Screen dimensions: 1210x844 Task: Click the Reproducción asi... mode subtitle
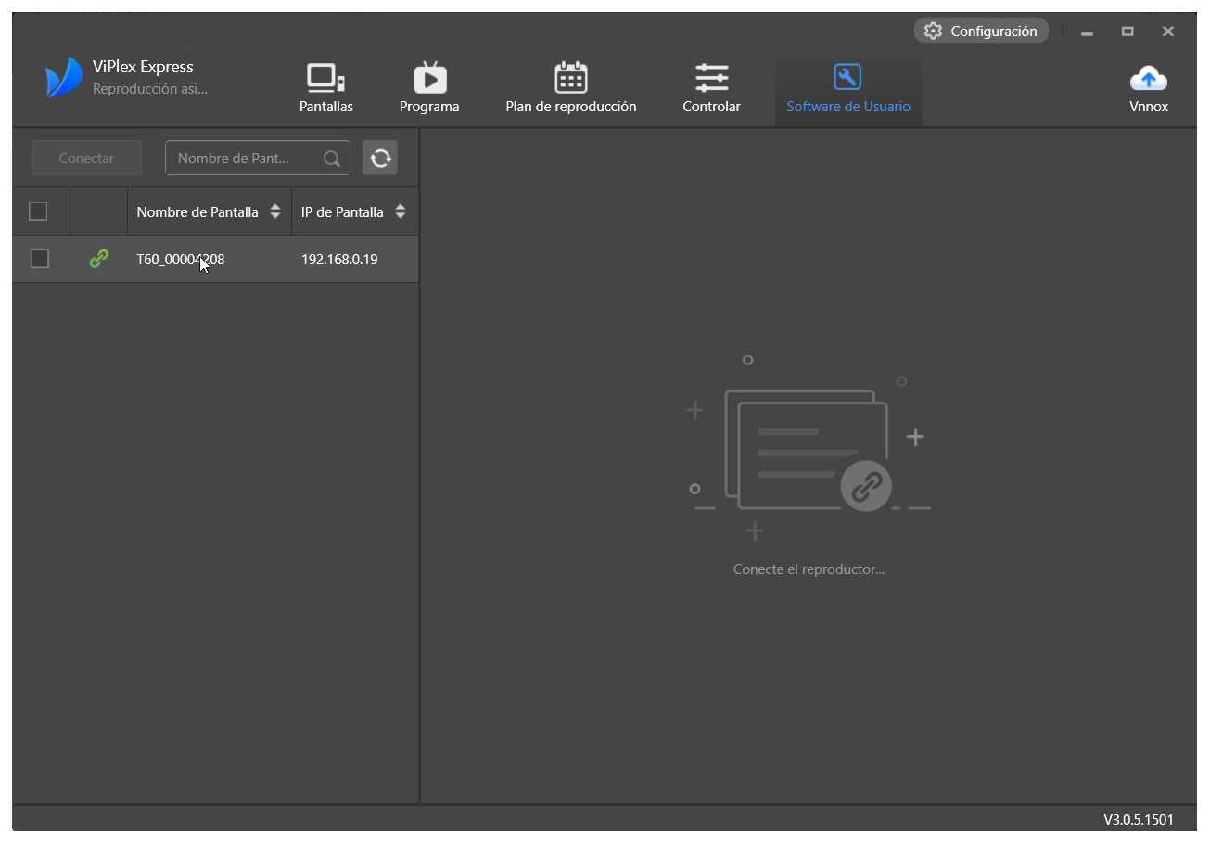pos(150,89)
